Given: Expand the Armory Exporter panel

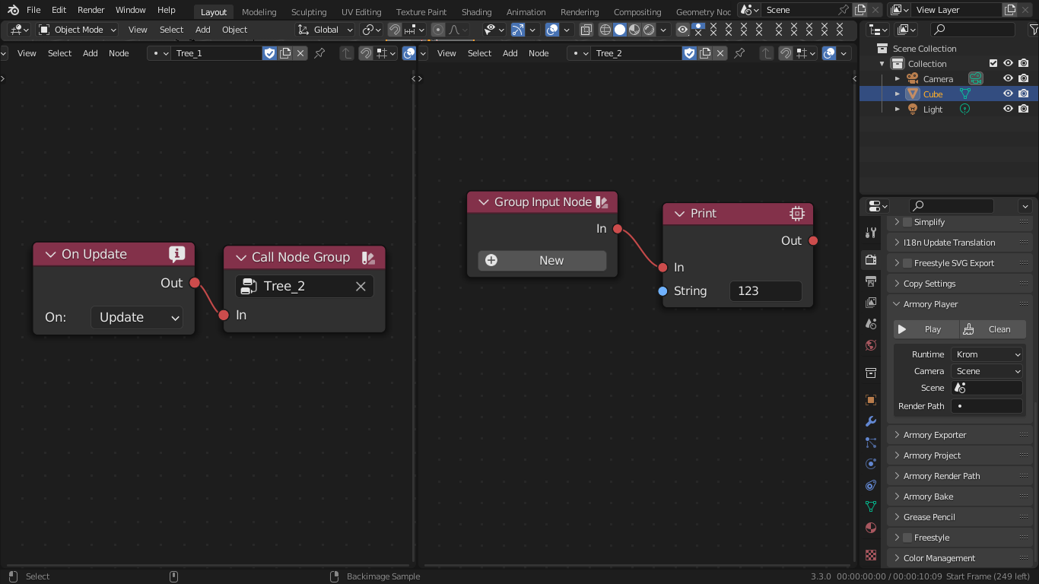Looking at the screenshot, I should 958,435.
